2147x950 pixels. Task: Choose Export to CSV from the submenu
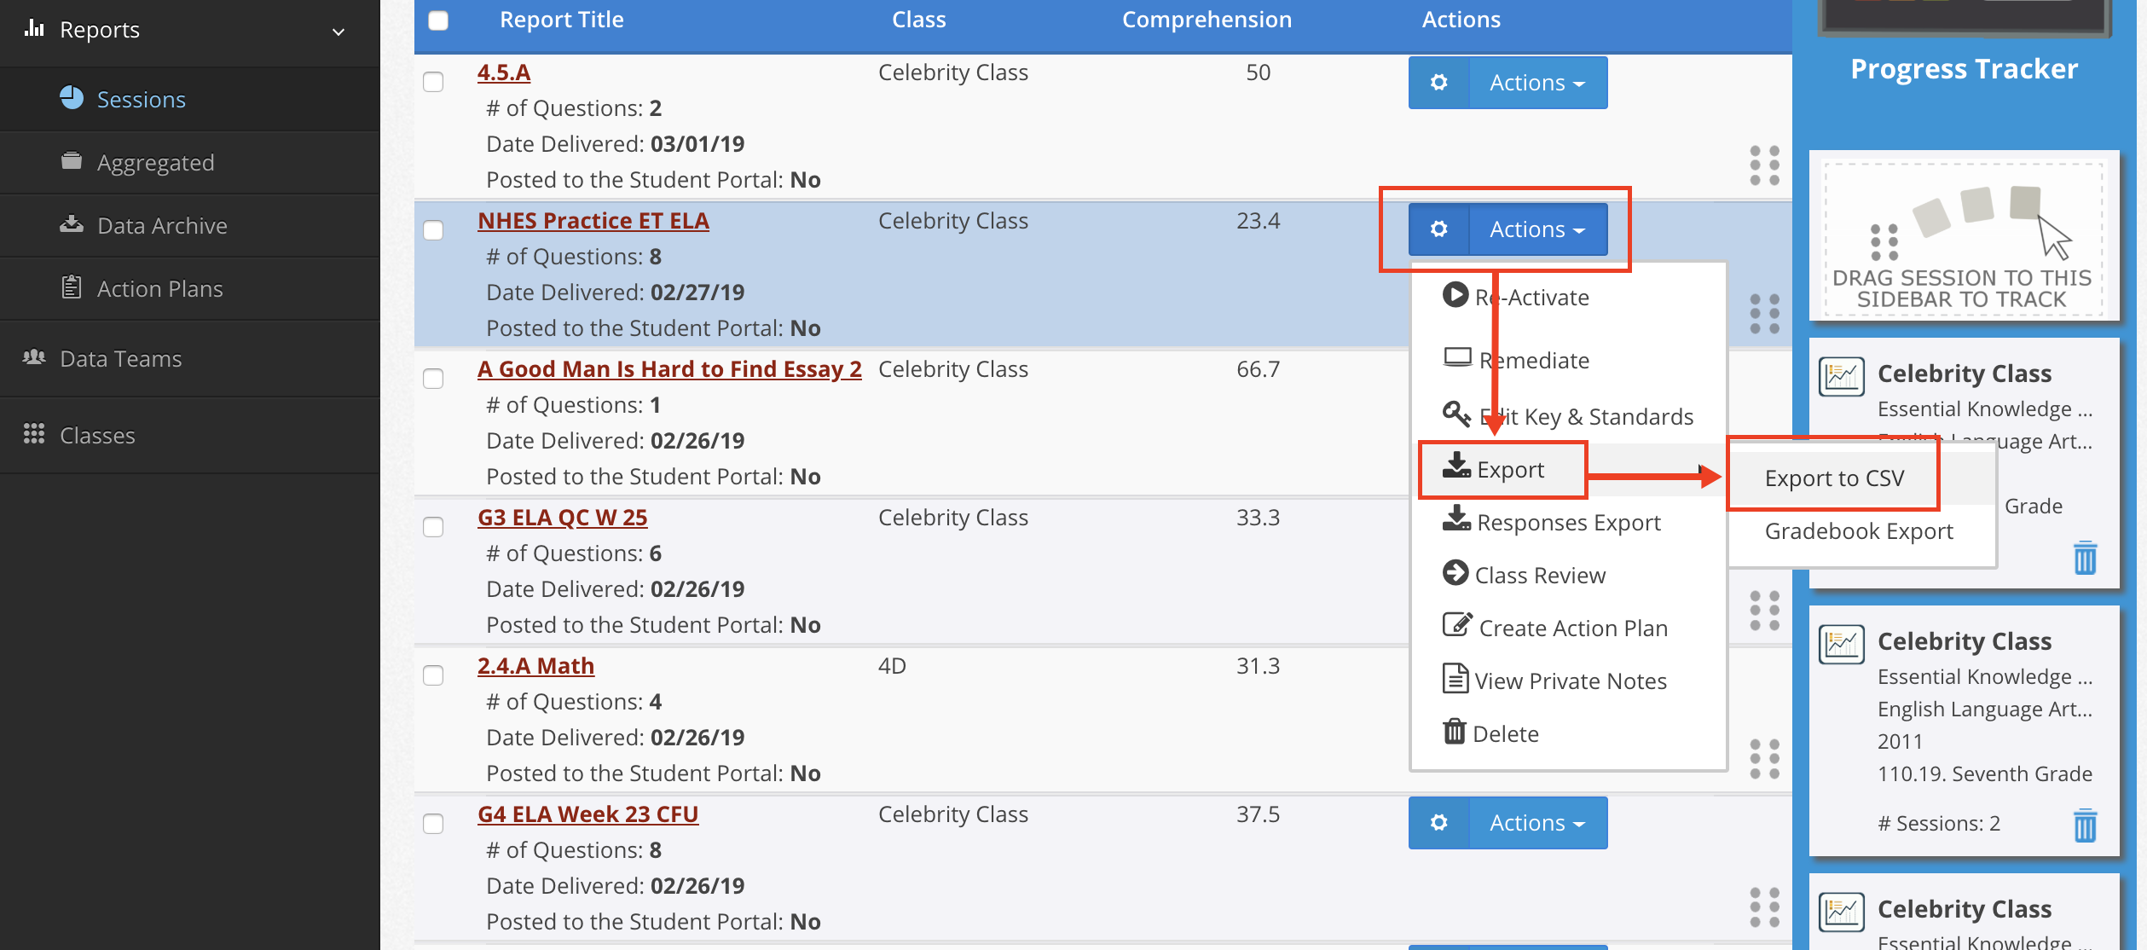[x=1834, y=478]
